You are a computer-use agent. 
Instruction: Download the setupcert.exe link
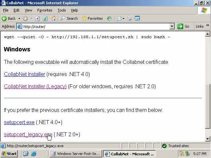tap(19, 122)
